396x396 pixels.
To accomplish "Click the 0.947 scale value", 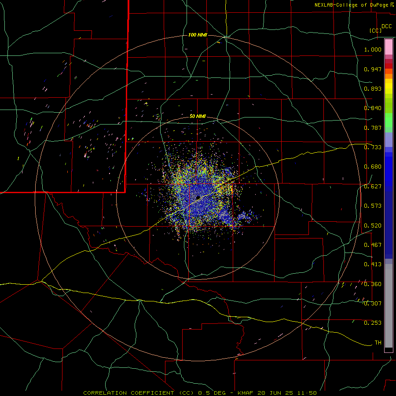I will click(x=373, y=69).
